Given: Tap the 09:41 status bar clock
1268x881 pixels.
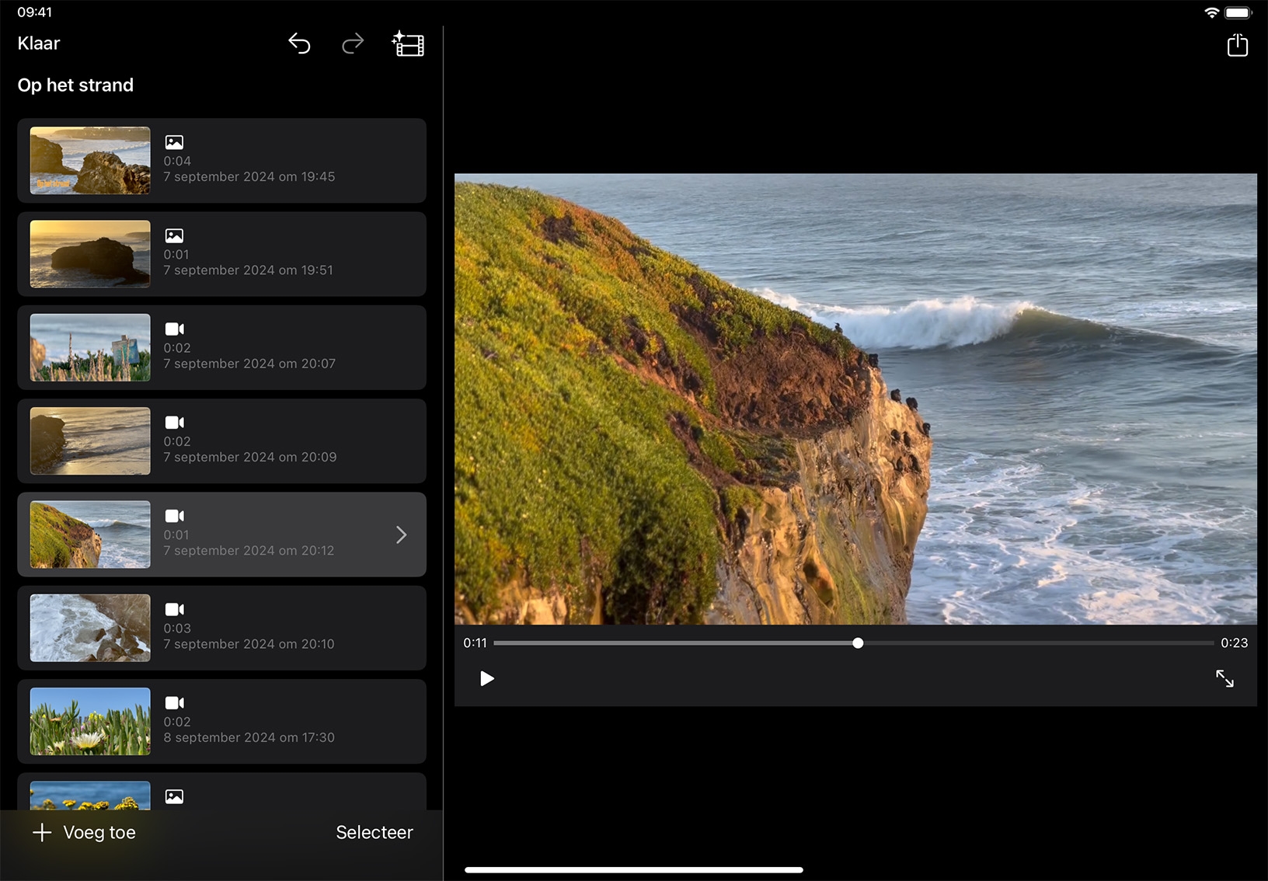Looking at the screenshot, I should [x=35, y=12].
